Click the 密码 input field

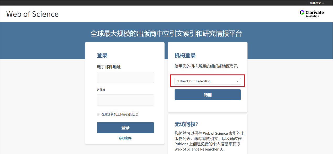coord(125,100)
